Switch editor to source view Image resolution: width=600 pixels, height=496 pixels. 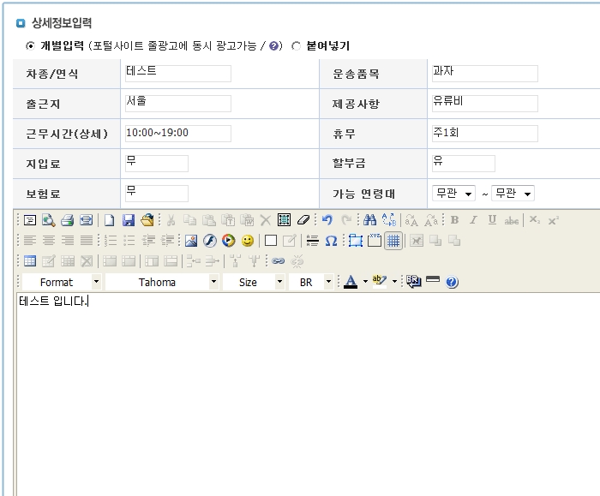(30, 220)
